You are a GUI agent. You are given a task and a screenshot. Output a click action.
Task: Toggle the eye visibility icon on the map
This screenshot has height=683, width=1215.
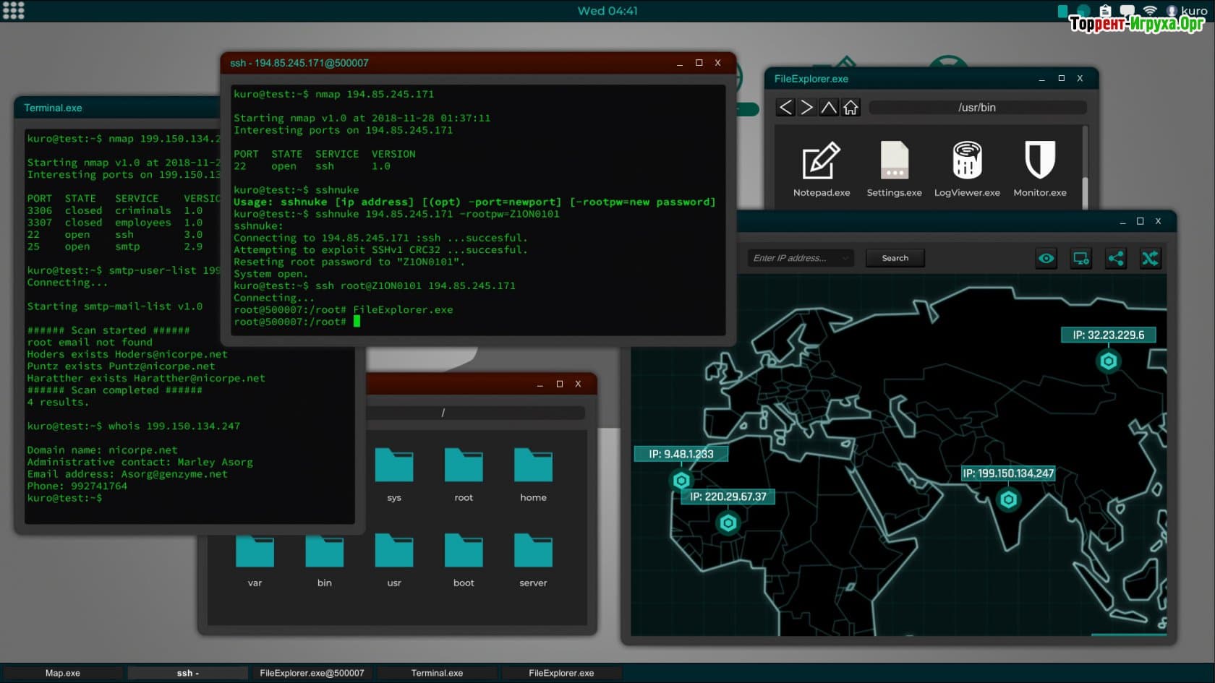[1046, 259]
